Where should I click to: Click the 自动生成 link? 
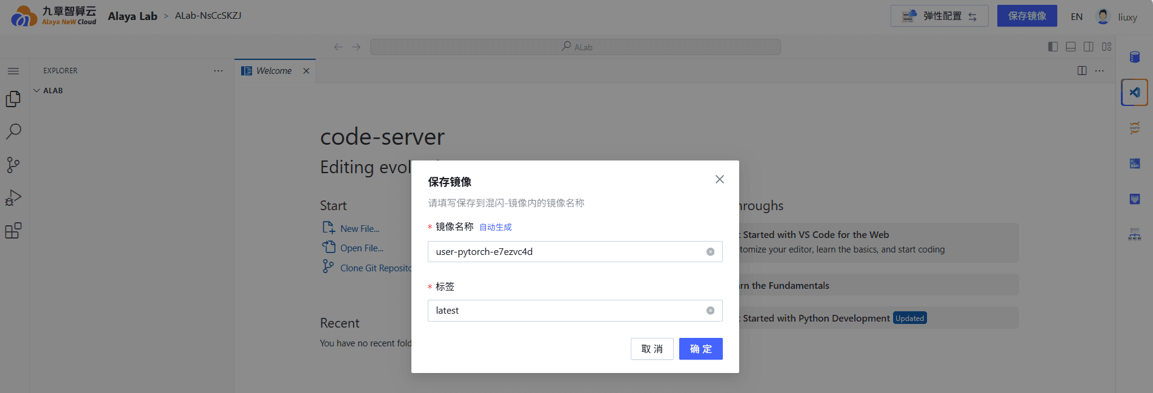pos(496,227)
